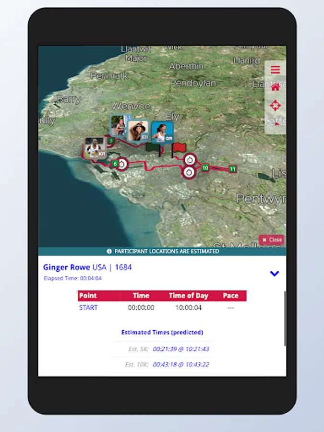Select the GR participant photo marker

tap(163, 133)
